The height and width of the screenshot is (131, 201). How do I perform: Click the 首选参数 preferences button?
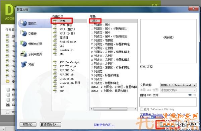click(50, 124)
